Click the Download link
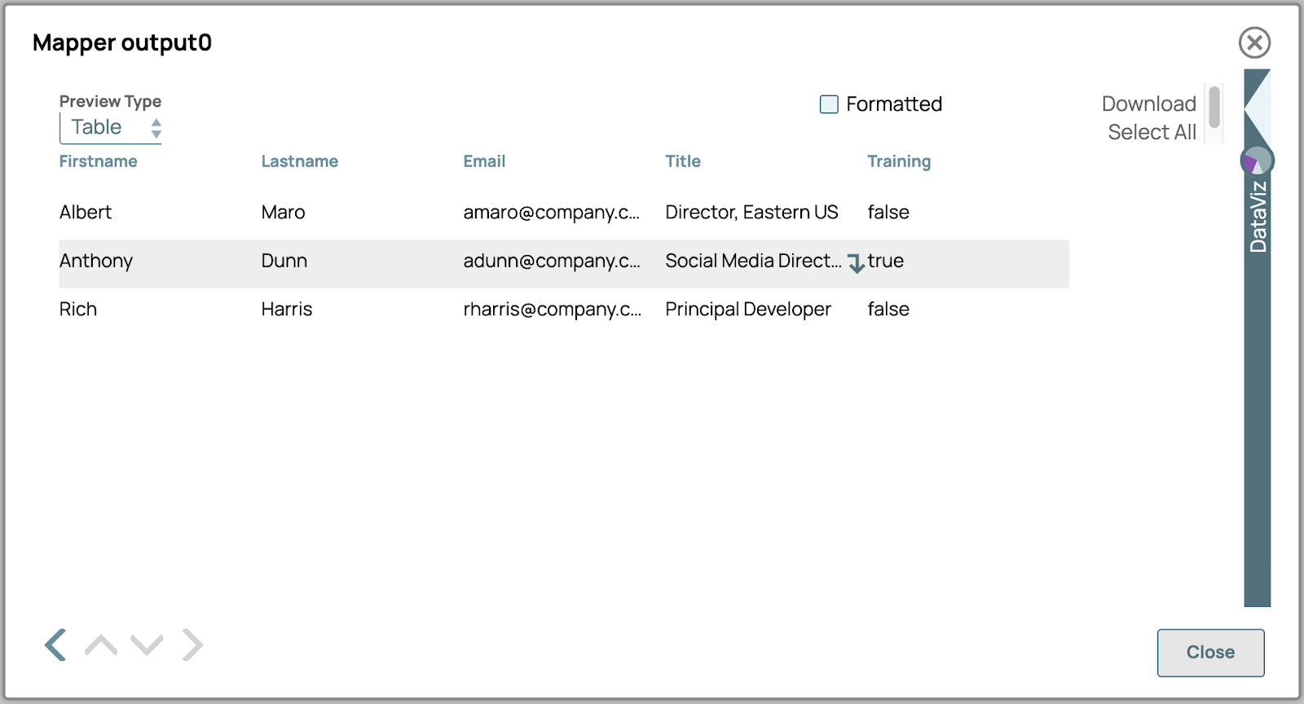The width and height of the screenshot is (1304, 704). pyautogui.click(x=1148, y=104)
